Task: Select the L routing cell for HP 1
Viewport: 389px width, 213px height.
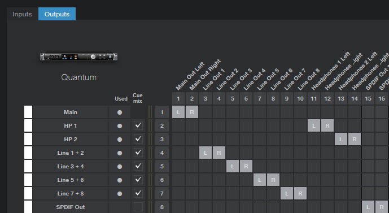Action: tap(313, 125)
